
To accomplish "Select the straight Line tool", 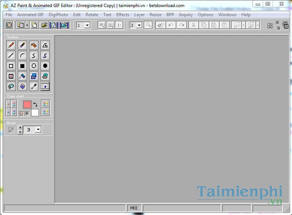I will 11,56.
